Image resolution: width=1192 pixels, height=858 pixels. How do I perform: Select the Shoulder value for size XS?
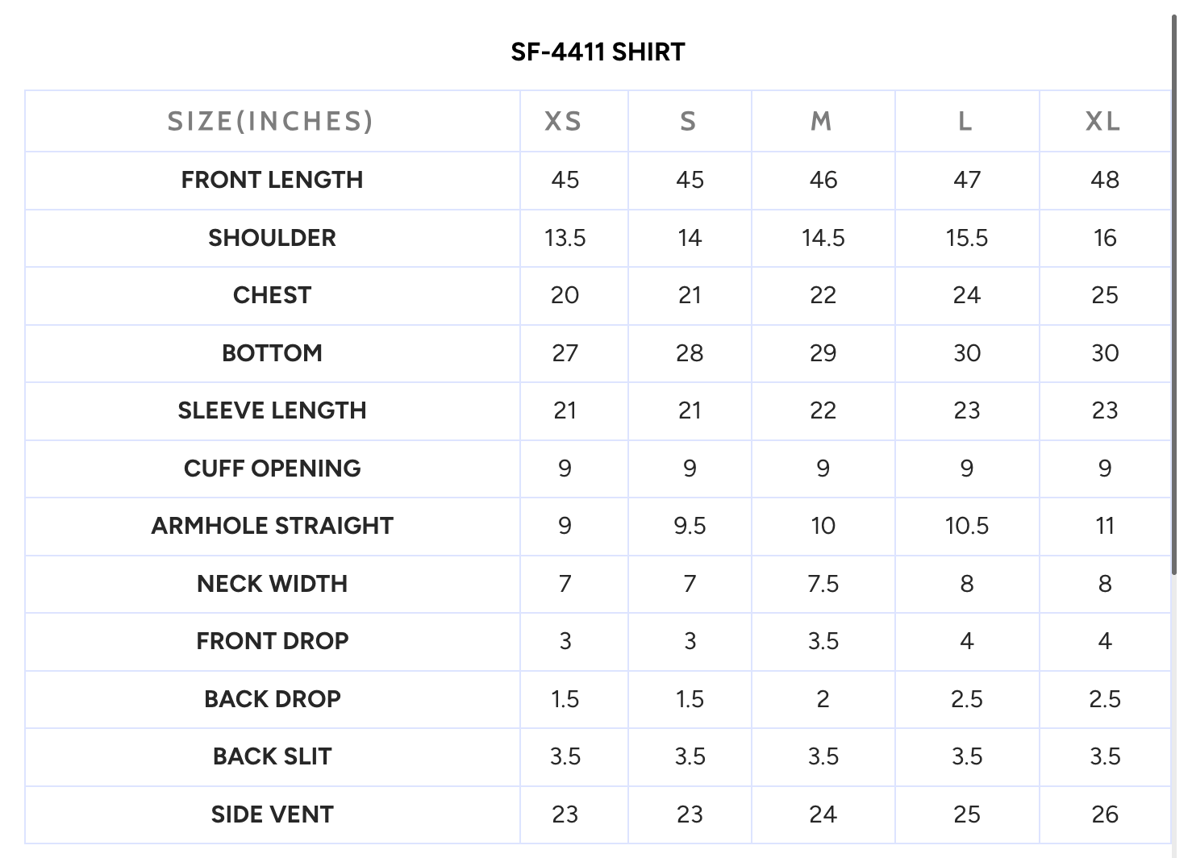coord(565,238)
